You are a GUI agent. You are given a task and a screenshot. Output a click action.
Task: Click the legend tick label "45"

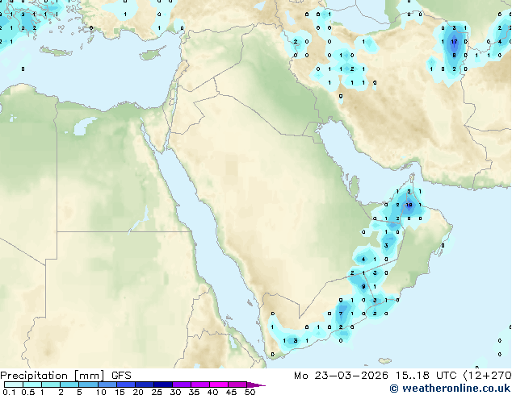[x=231, y=392]
